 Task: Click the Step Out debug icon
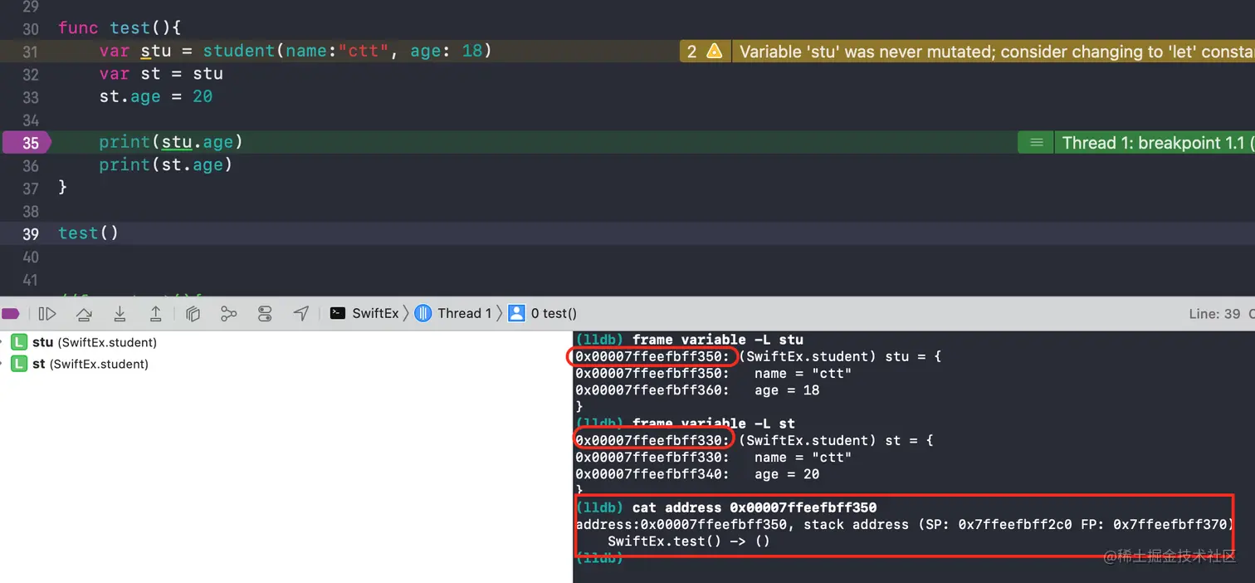[155, 313]
